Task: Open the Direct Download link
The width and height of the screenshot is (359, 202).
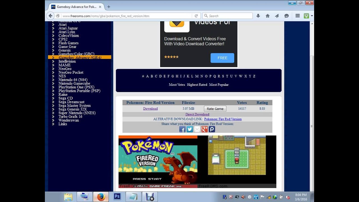Action: pos(197,114)
